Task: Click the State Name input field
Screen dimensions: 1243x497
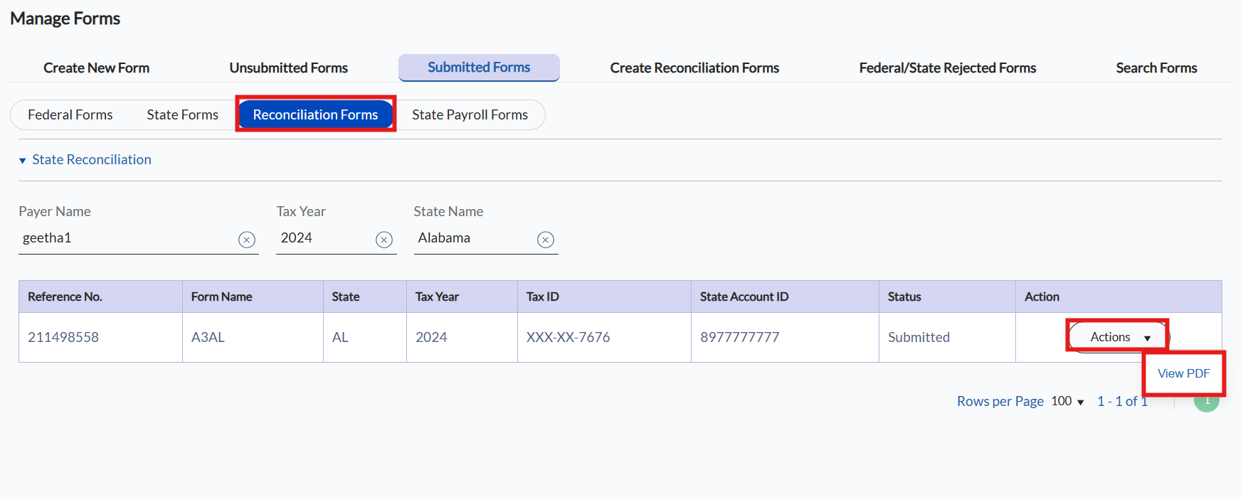Action: tap(473, 238)
